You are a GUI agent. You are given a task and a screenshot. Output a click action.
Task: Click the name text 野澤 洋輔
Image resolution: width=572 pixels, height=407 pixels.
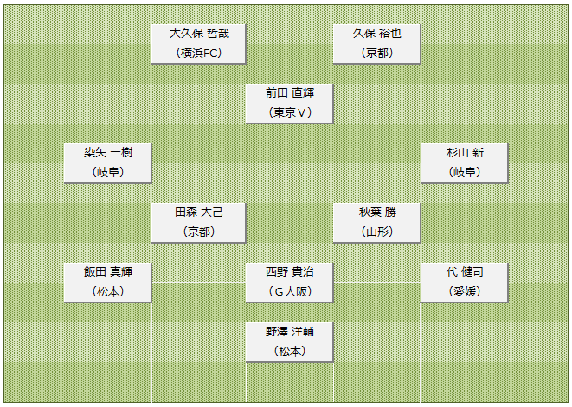coord(290,332)
